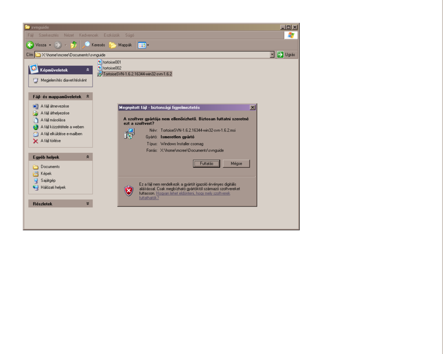Viewport: 443px width, 354px height.
Task: Click the publish to web globe icon
Action: 35,127
